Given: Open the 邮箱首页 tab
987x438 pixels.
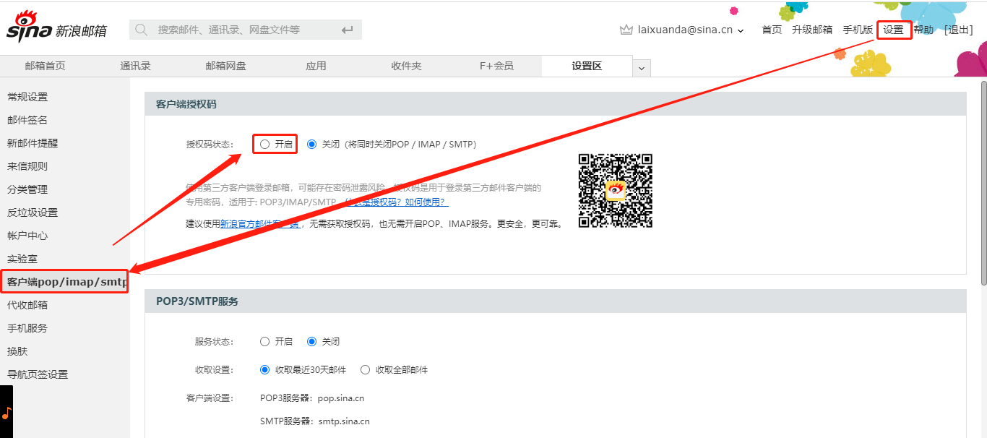Looking at the screenshot, I should coord(45,66).
